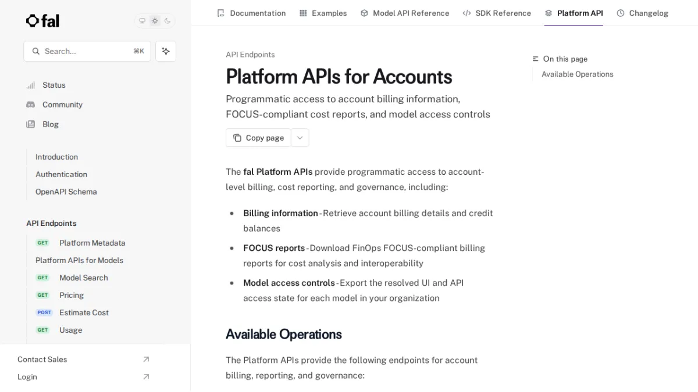The image size is (698, 392).
Task: Open the Community link
Action: click(x=62, y=105)
